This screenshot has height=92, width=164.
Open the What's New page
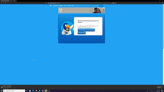tap(56, 6)
